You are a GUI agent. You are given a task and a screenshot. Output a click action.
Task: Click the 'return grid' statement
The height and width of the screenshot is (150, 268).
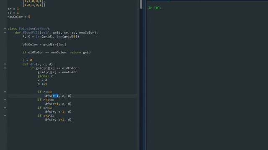coord(80,52)
